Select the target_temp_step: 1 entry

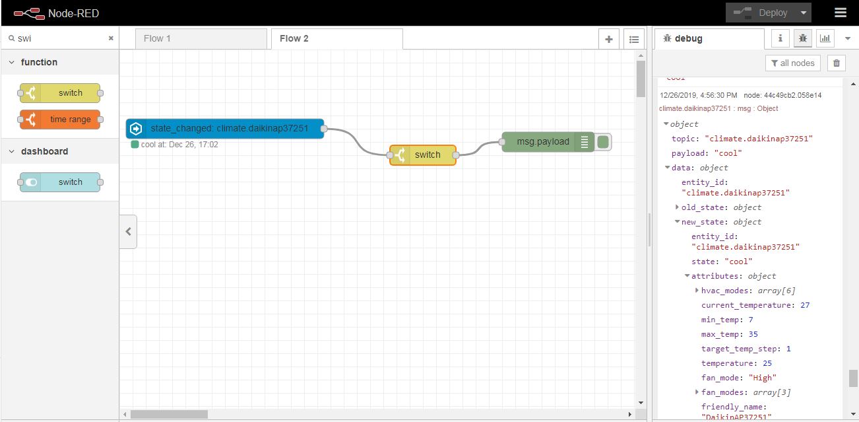[746, 349]
